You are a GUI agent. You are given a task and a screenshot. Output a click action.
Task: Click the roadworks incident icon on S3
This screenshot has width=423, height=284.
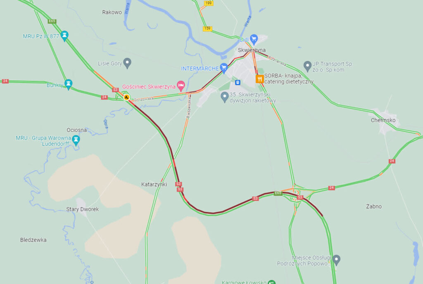(126, 97)
